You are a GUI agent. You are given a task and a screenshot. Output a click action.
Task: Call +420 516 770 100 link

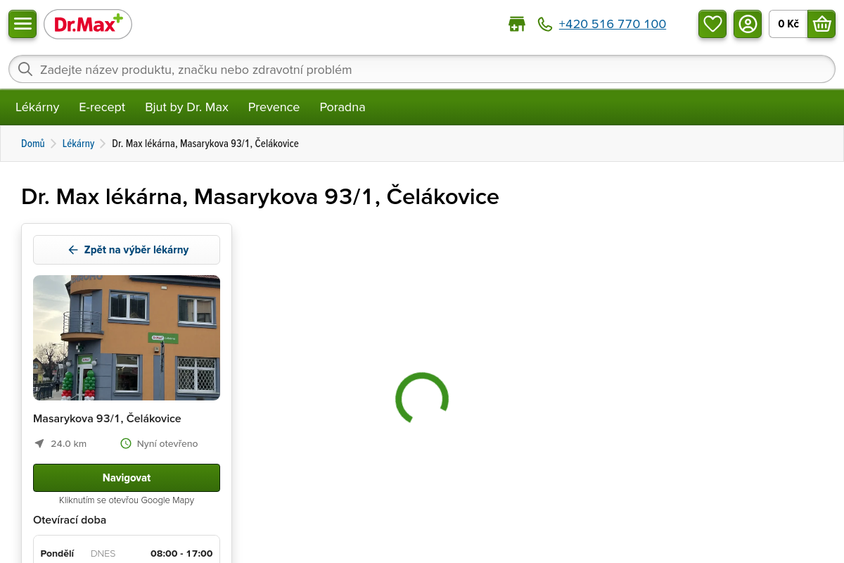[x=612, y=24]
